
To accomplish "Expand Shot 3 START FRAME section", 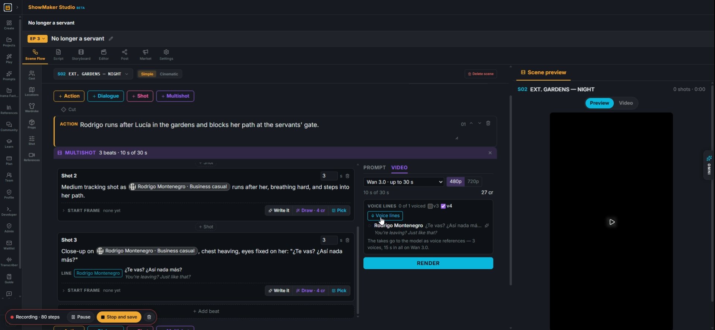I will pyautogui.click(x=91, y=291).
